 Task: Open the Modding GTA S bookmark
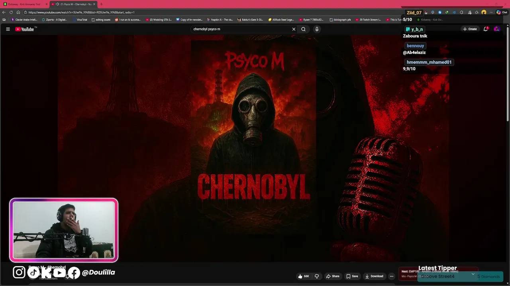[x=159, y=19]
